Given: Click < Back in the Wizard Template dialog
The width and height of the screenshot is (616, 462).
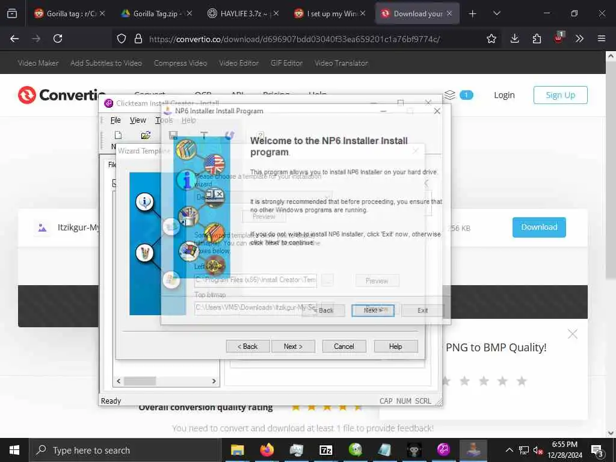Looking at the screenshot, I should pos(248,346).
